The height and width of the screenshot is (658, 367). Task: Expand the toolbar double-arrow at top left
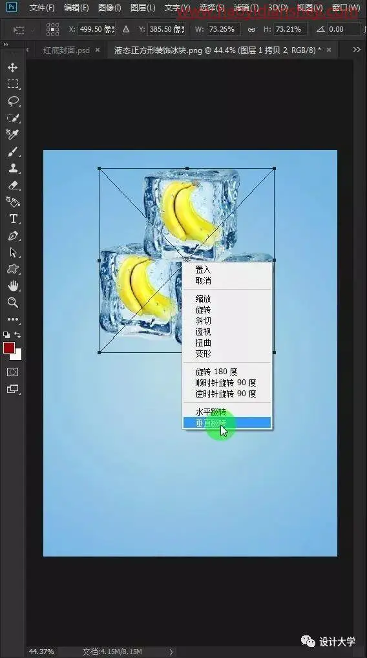point(6,44)
